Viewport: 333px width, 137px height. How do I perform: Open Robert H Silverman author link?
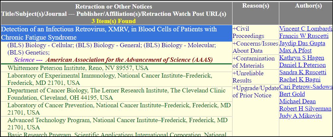(305, 109)
